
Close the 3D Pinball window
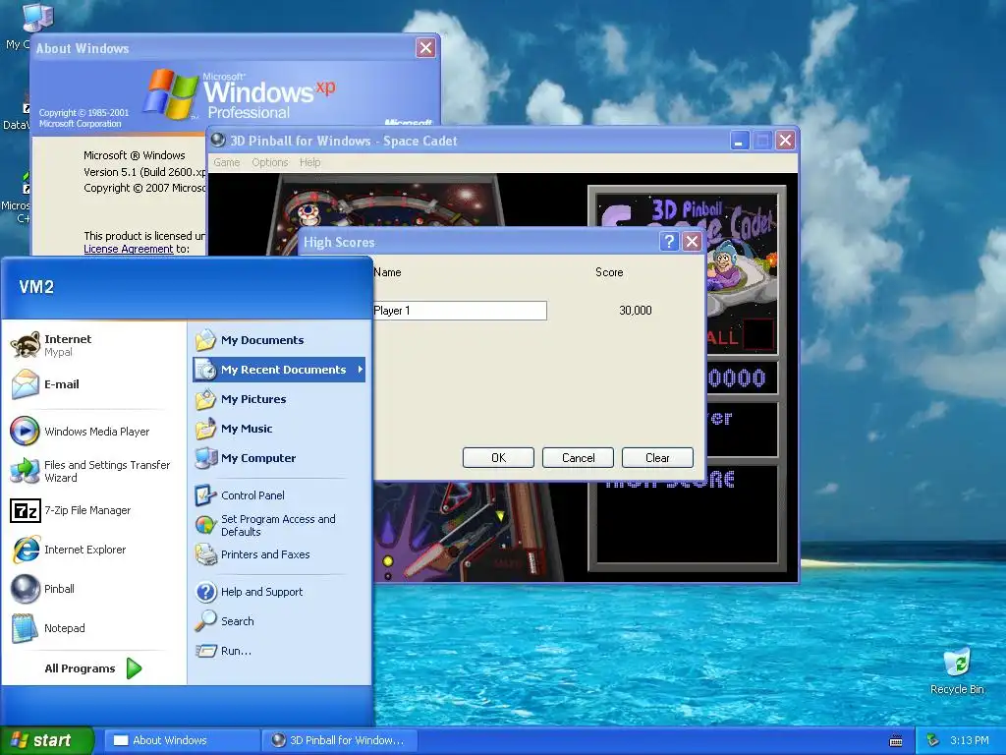tap(785, 141)
